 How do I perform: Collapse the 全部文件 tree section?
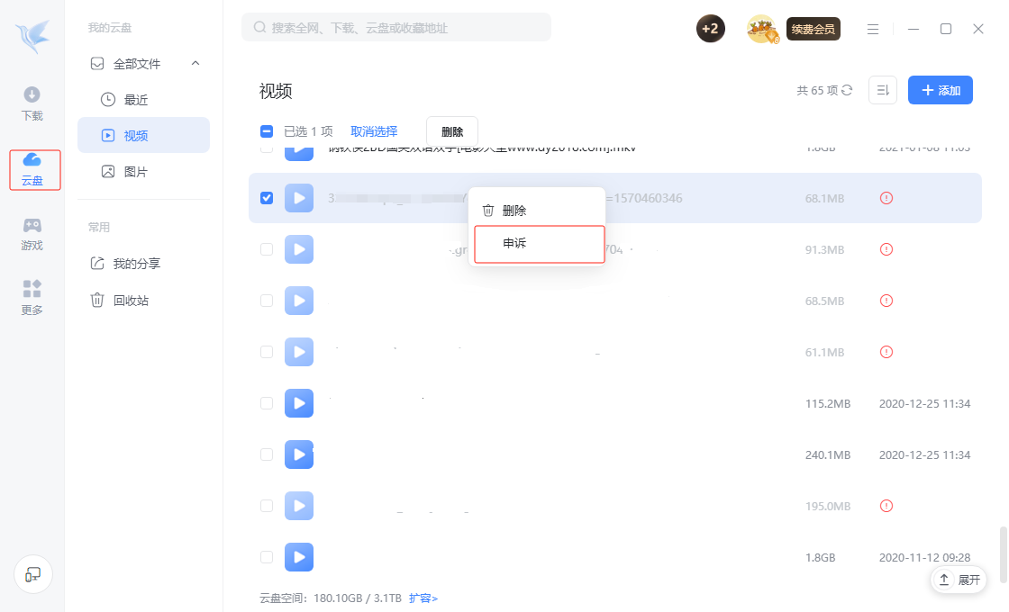[195, 63]
